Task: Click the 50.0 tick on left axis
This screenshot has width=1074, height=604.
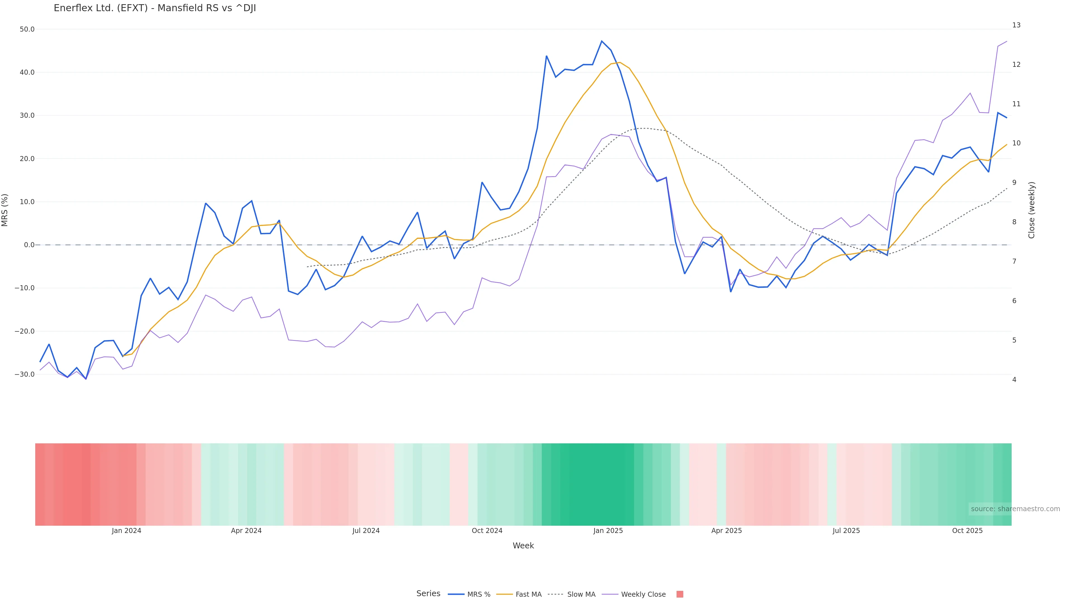Action: click(x=27, y=29)
